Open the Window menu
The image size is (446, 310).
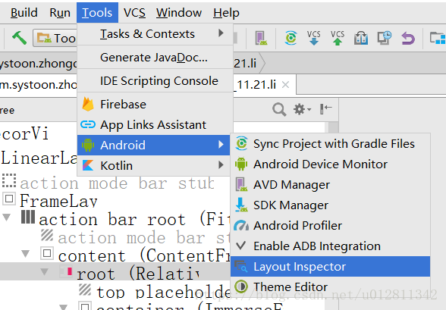(x=179, y=13)
